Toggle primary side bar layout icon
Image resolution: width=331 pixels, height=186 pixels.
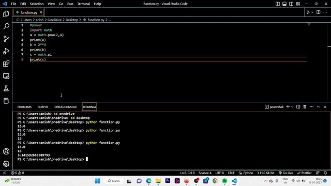click(x=278, y=4)
